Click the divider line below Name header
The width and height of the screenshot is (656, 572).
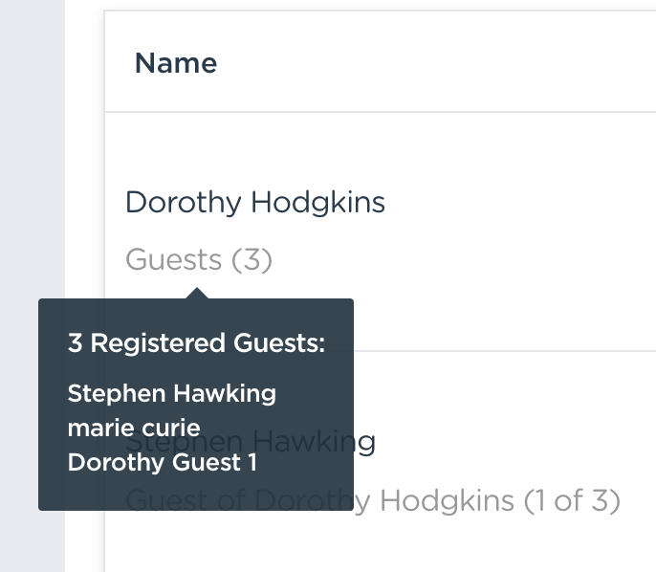pos(383,112)
